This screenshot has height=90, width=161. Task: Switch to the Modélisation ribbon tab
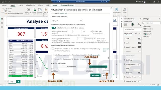click(30, 5)
